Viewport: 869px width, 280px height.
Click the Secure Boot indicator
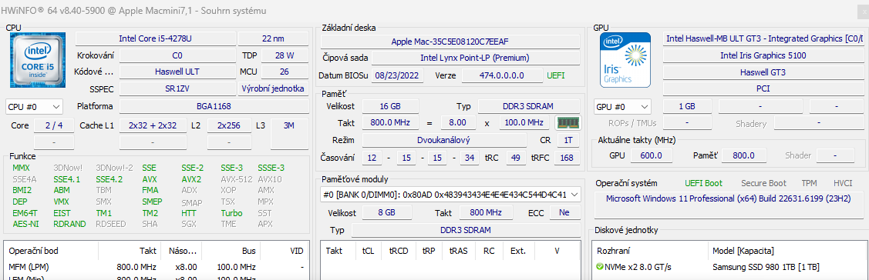click(763, 183)
